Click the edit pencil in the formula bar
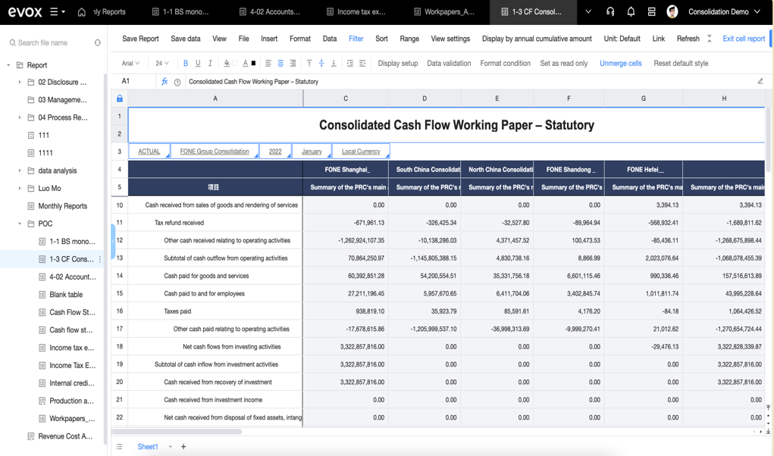The image size is (774, 456). coord(760,81)
